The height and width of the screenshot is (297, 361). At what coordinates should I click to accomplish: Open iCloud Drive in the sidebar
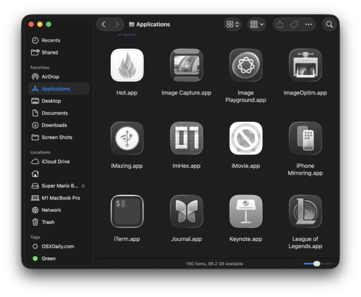tap(59, 161)
